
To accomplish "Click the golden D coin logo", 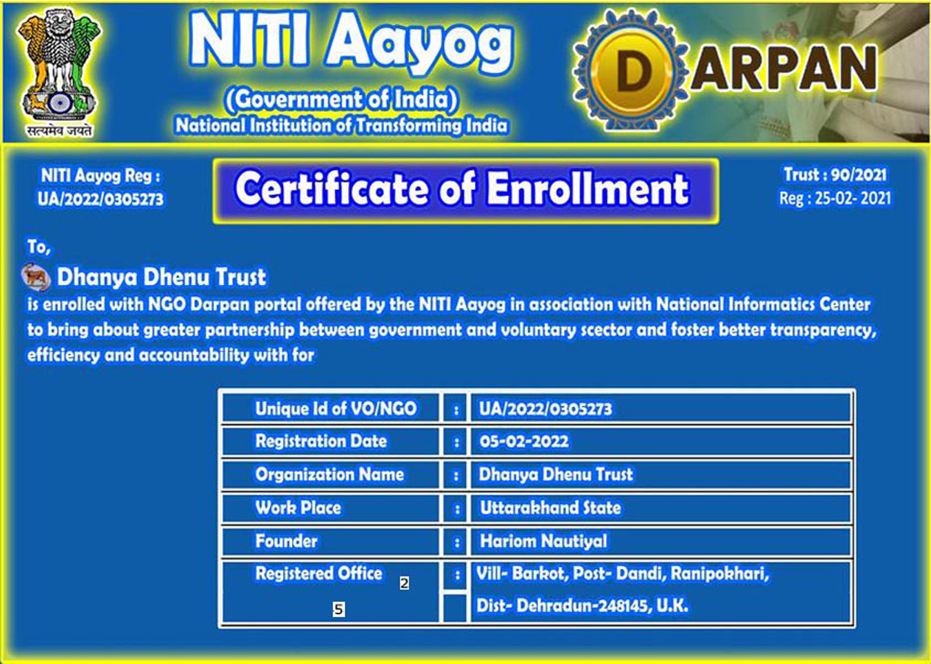I will pyautogui.click(x=629, y=73).
